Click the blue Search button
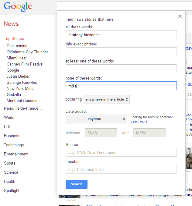192x206 pixels. (x=77, y=184)
